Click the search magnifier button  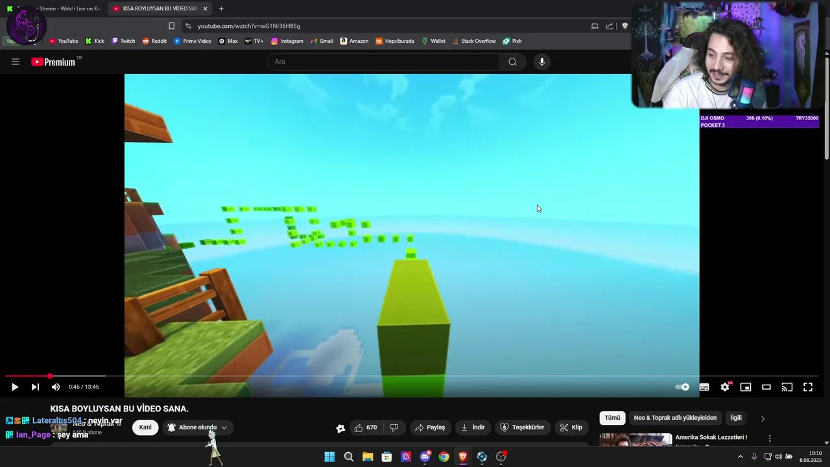click(512, 62)
